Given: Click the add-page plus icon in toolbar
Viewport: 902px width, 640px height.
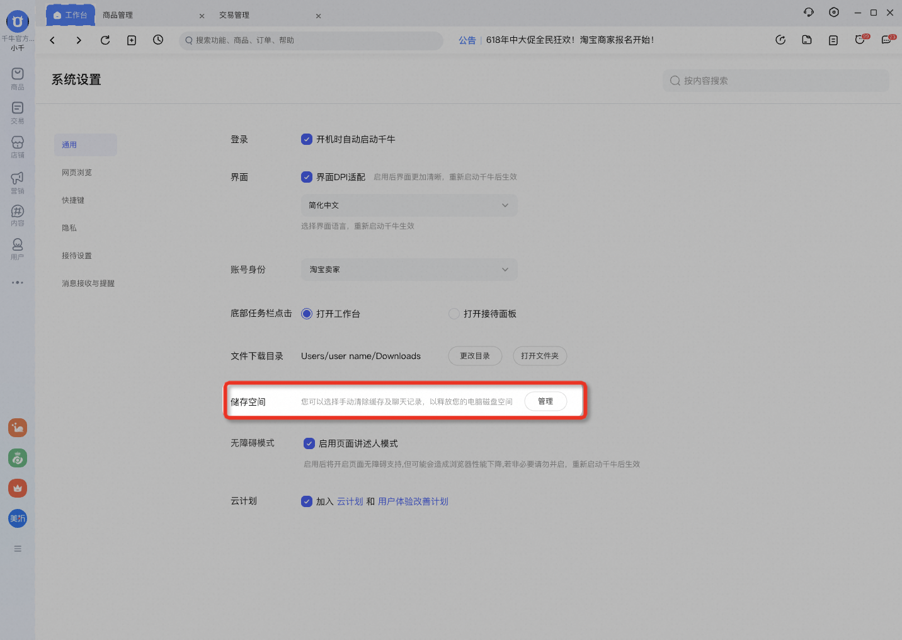Looking at the screenshot, I should coord(132,40).
